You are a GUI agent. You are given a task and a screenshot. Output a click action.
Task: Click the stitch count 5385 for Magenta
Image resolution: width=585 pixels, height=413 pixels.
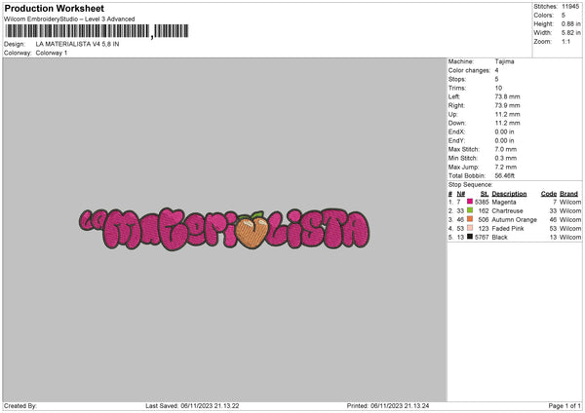point(482,202)
